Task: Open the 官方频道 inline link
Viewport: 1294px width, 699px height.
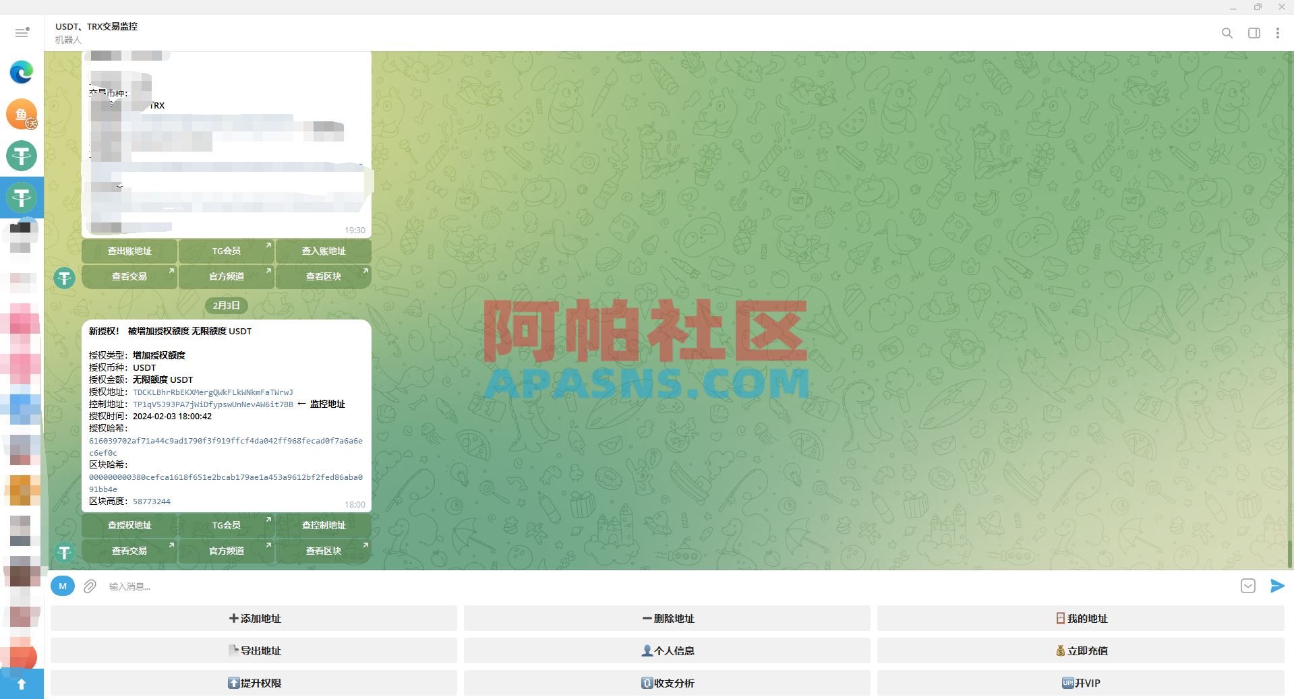Action: (226, 551)
